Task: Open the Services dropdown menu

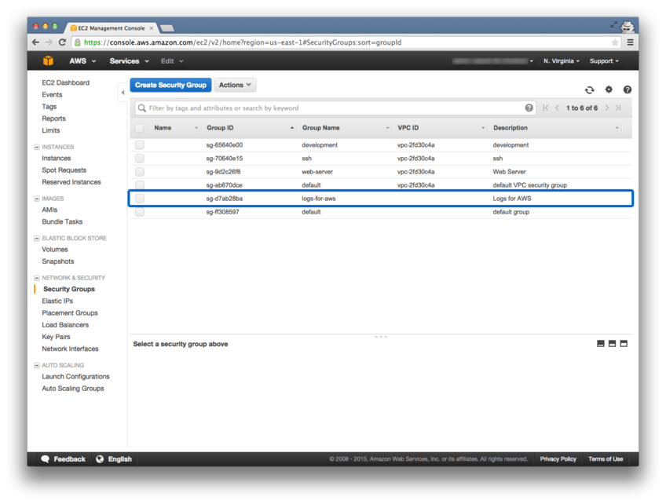Action: click(x=129, y=60)
